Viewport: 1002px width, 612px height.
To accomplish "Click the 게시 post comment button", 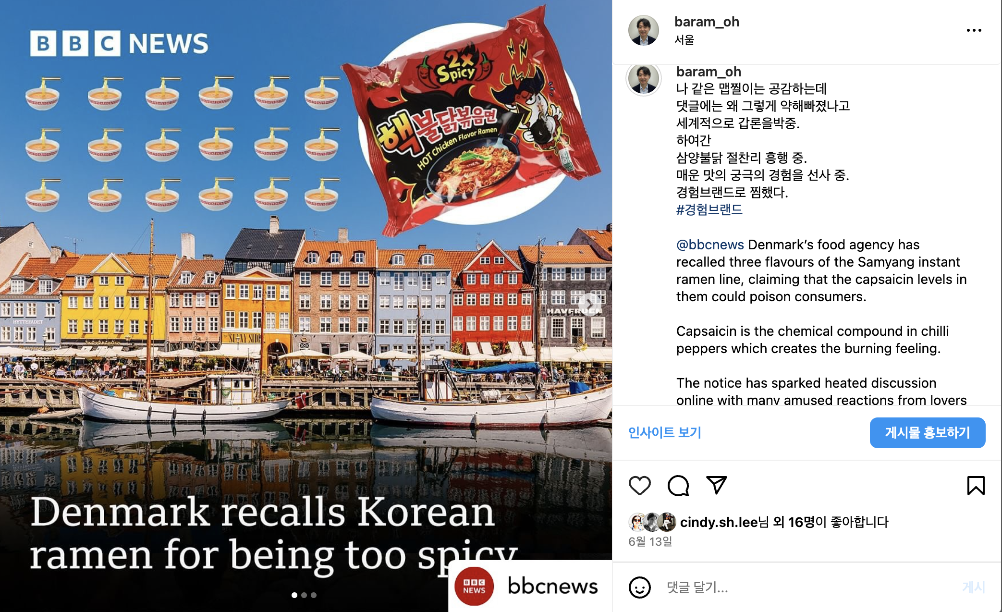I will point(974,587).
